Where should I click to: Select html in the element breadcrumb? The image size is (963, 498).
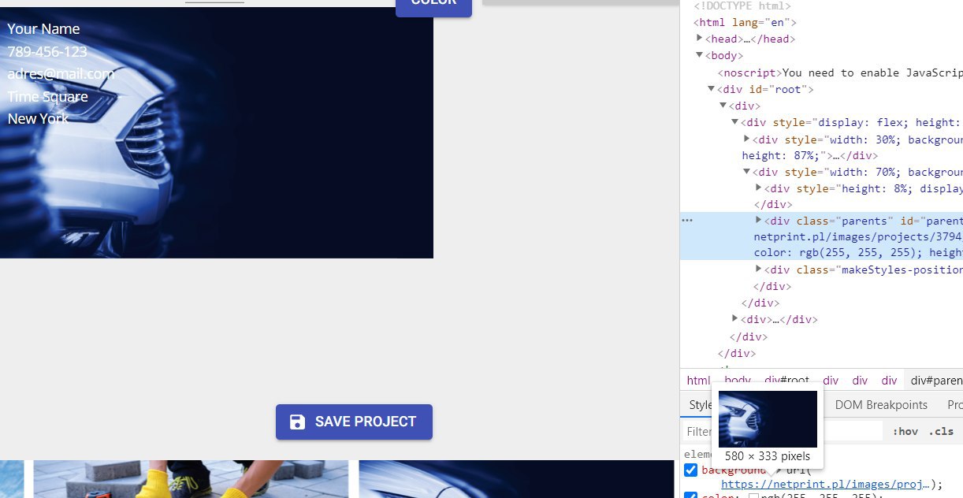(698, 381)
